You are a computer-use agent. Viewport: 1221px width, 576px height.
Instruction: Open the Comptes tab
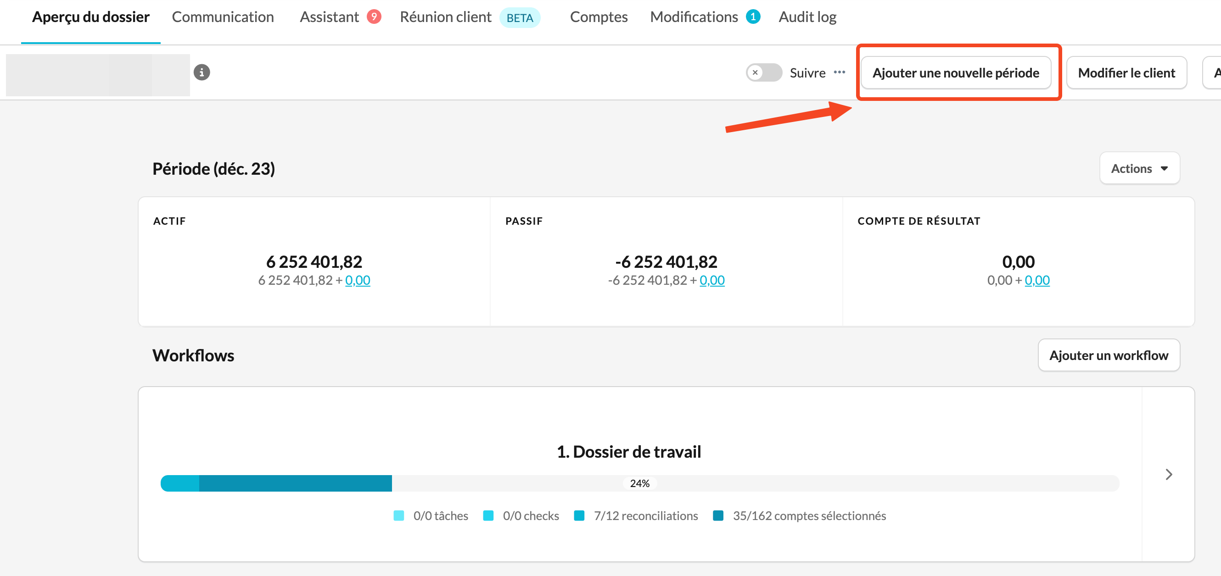tap(598, 17)
